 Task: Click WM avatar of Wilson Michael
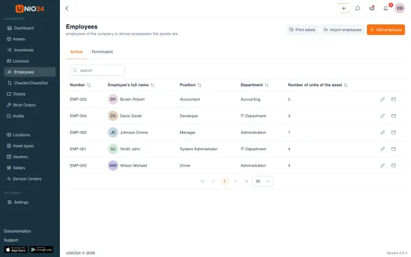(x=113, y=165)
